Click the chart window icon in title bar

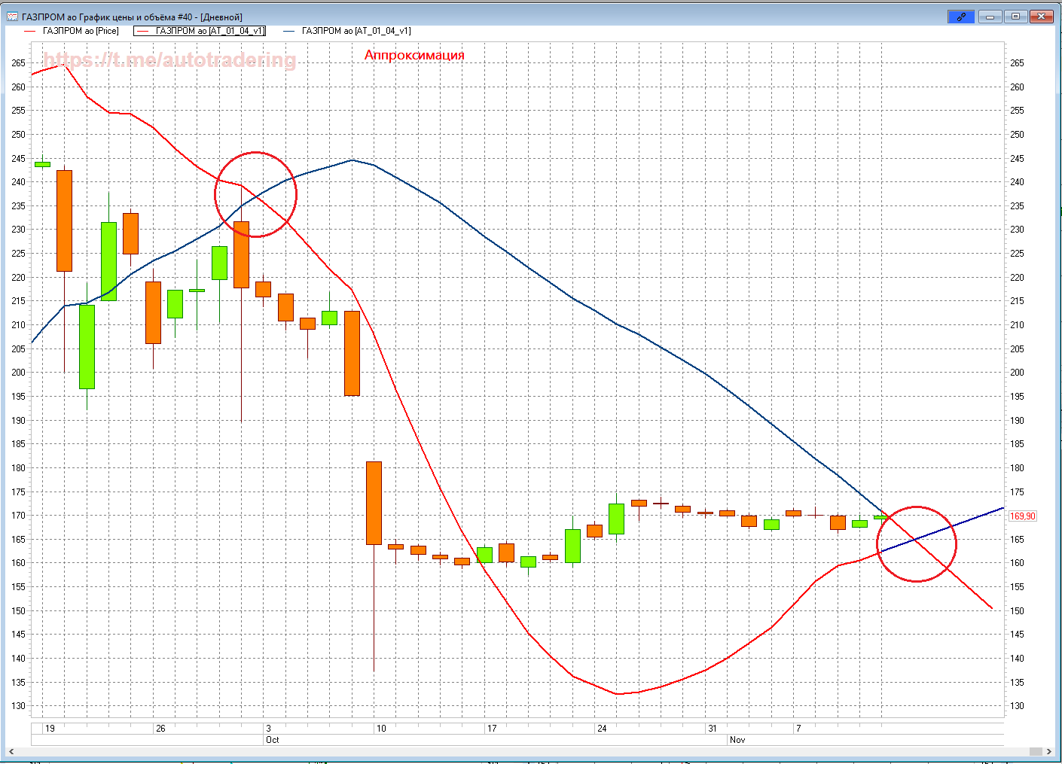(x=12, y=17)
